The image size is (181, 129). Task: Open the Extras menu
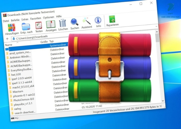click(25, 19)
